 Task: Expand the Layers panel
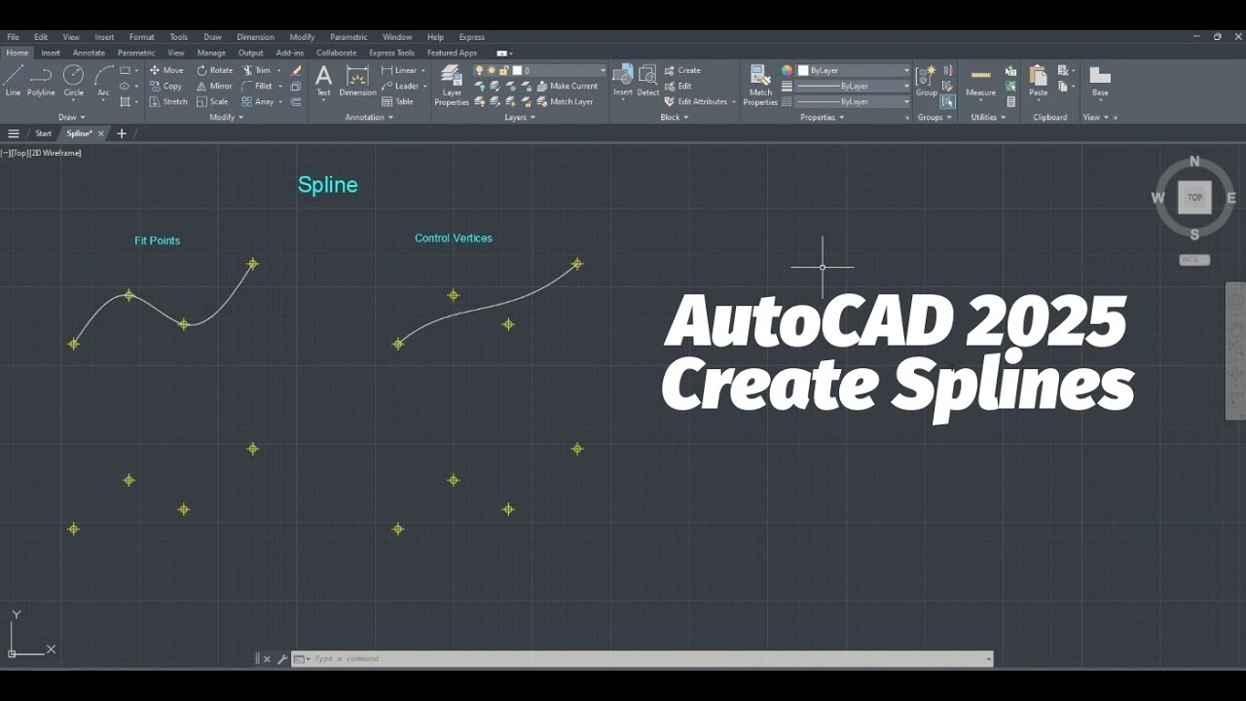pos(520,117)
